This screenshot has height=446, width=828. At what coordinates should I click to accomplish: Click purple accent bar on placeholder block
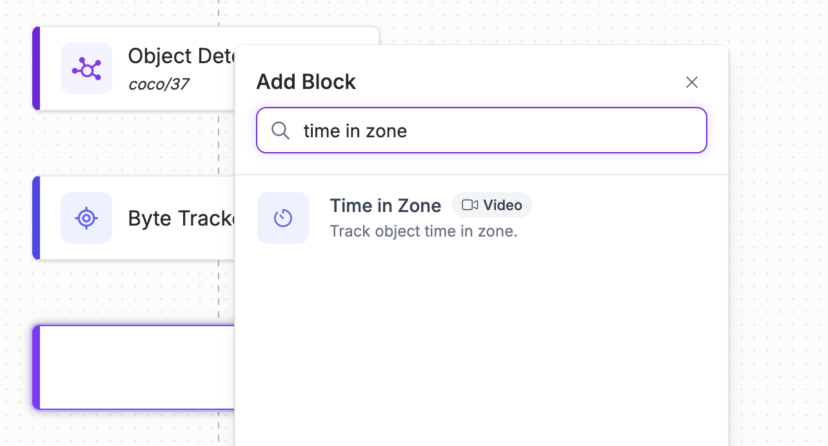pyautogui.click(x=36, y=367)
